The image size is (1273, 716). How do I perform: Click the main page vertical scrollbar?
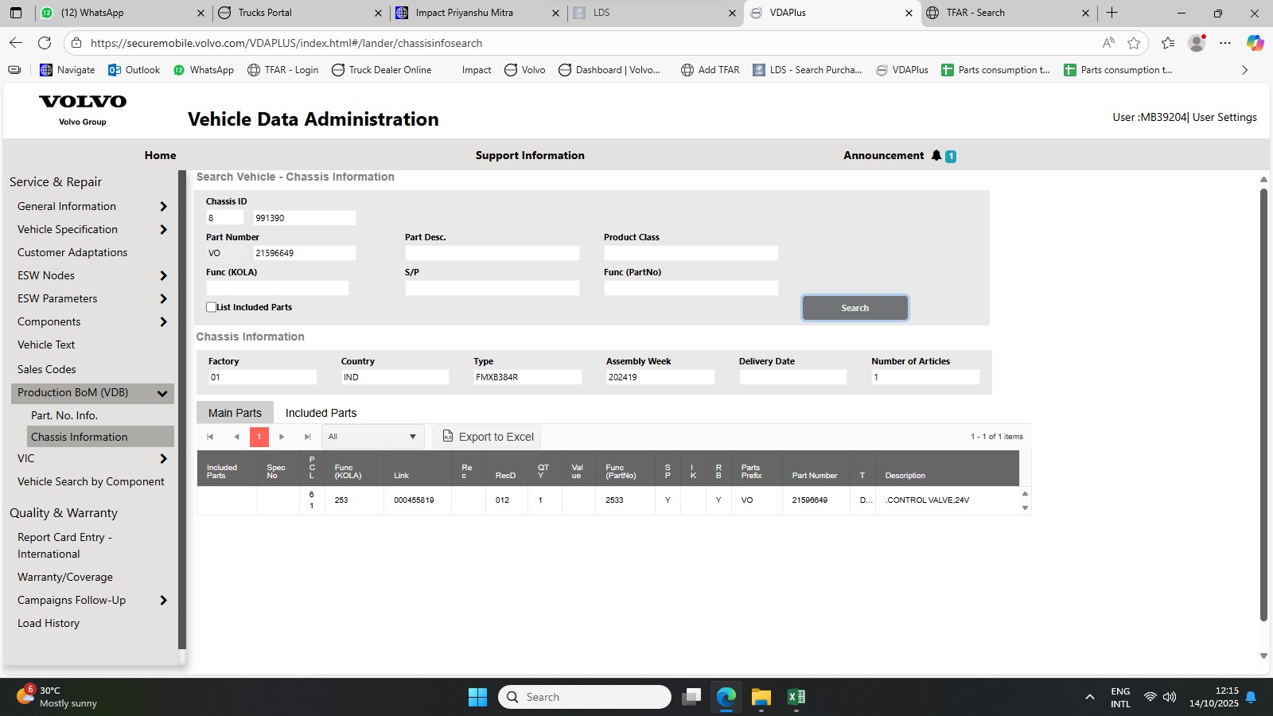click(x=1263, y=398)
